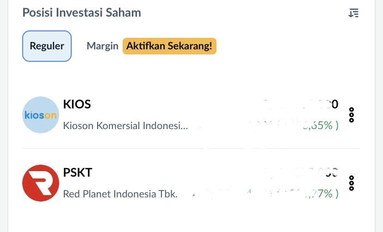The width and height of the screenshot is (383, 232).
Task: Click the KIOS green percentage gain
Action: pos(321,125)
